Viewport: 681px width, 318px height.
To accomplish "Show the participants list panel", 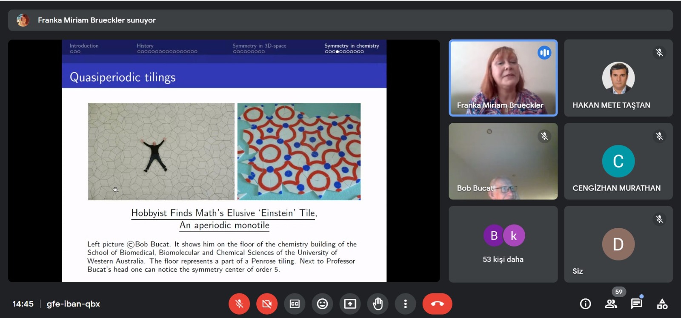I will 611,304.
